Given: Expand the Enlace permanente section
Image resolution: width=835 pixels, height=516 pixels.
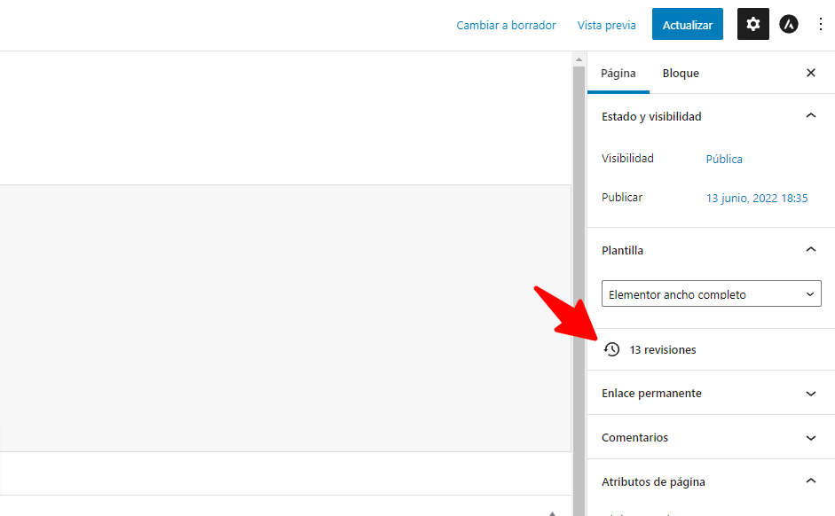Looking at the screenshot, I should pos(711,393).
